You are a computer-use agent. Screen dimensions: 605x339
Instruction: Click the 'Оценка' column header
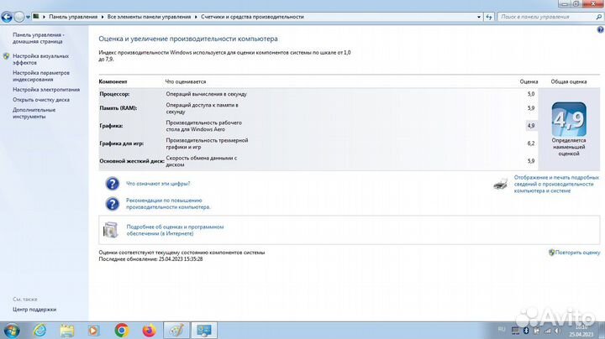[x=529, y=81]
